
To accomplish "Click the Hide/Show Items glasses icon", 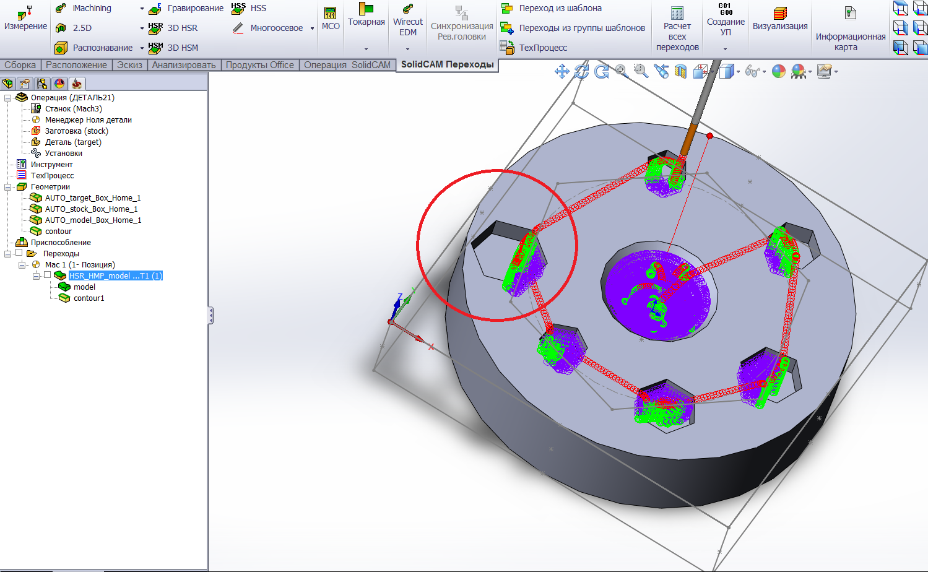I will click(x=752, y=72).
